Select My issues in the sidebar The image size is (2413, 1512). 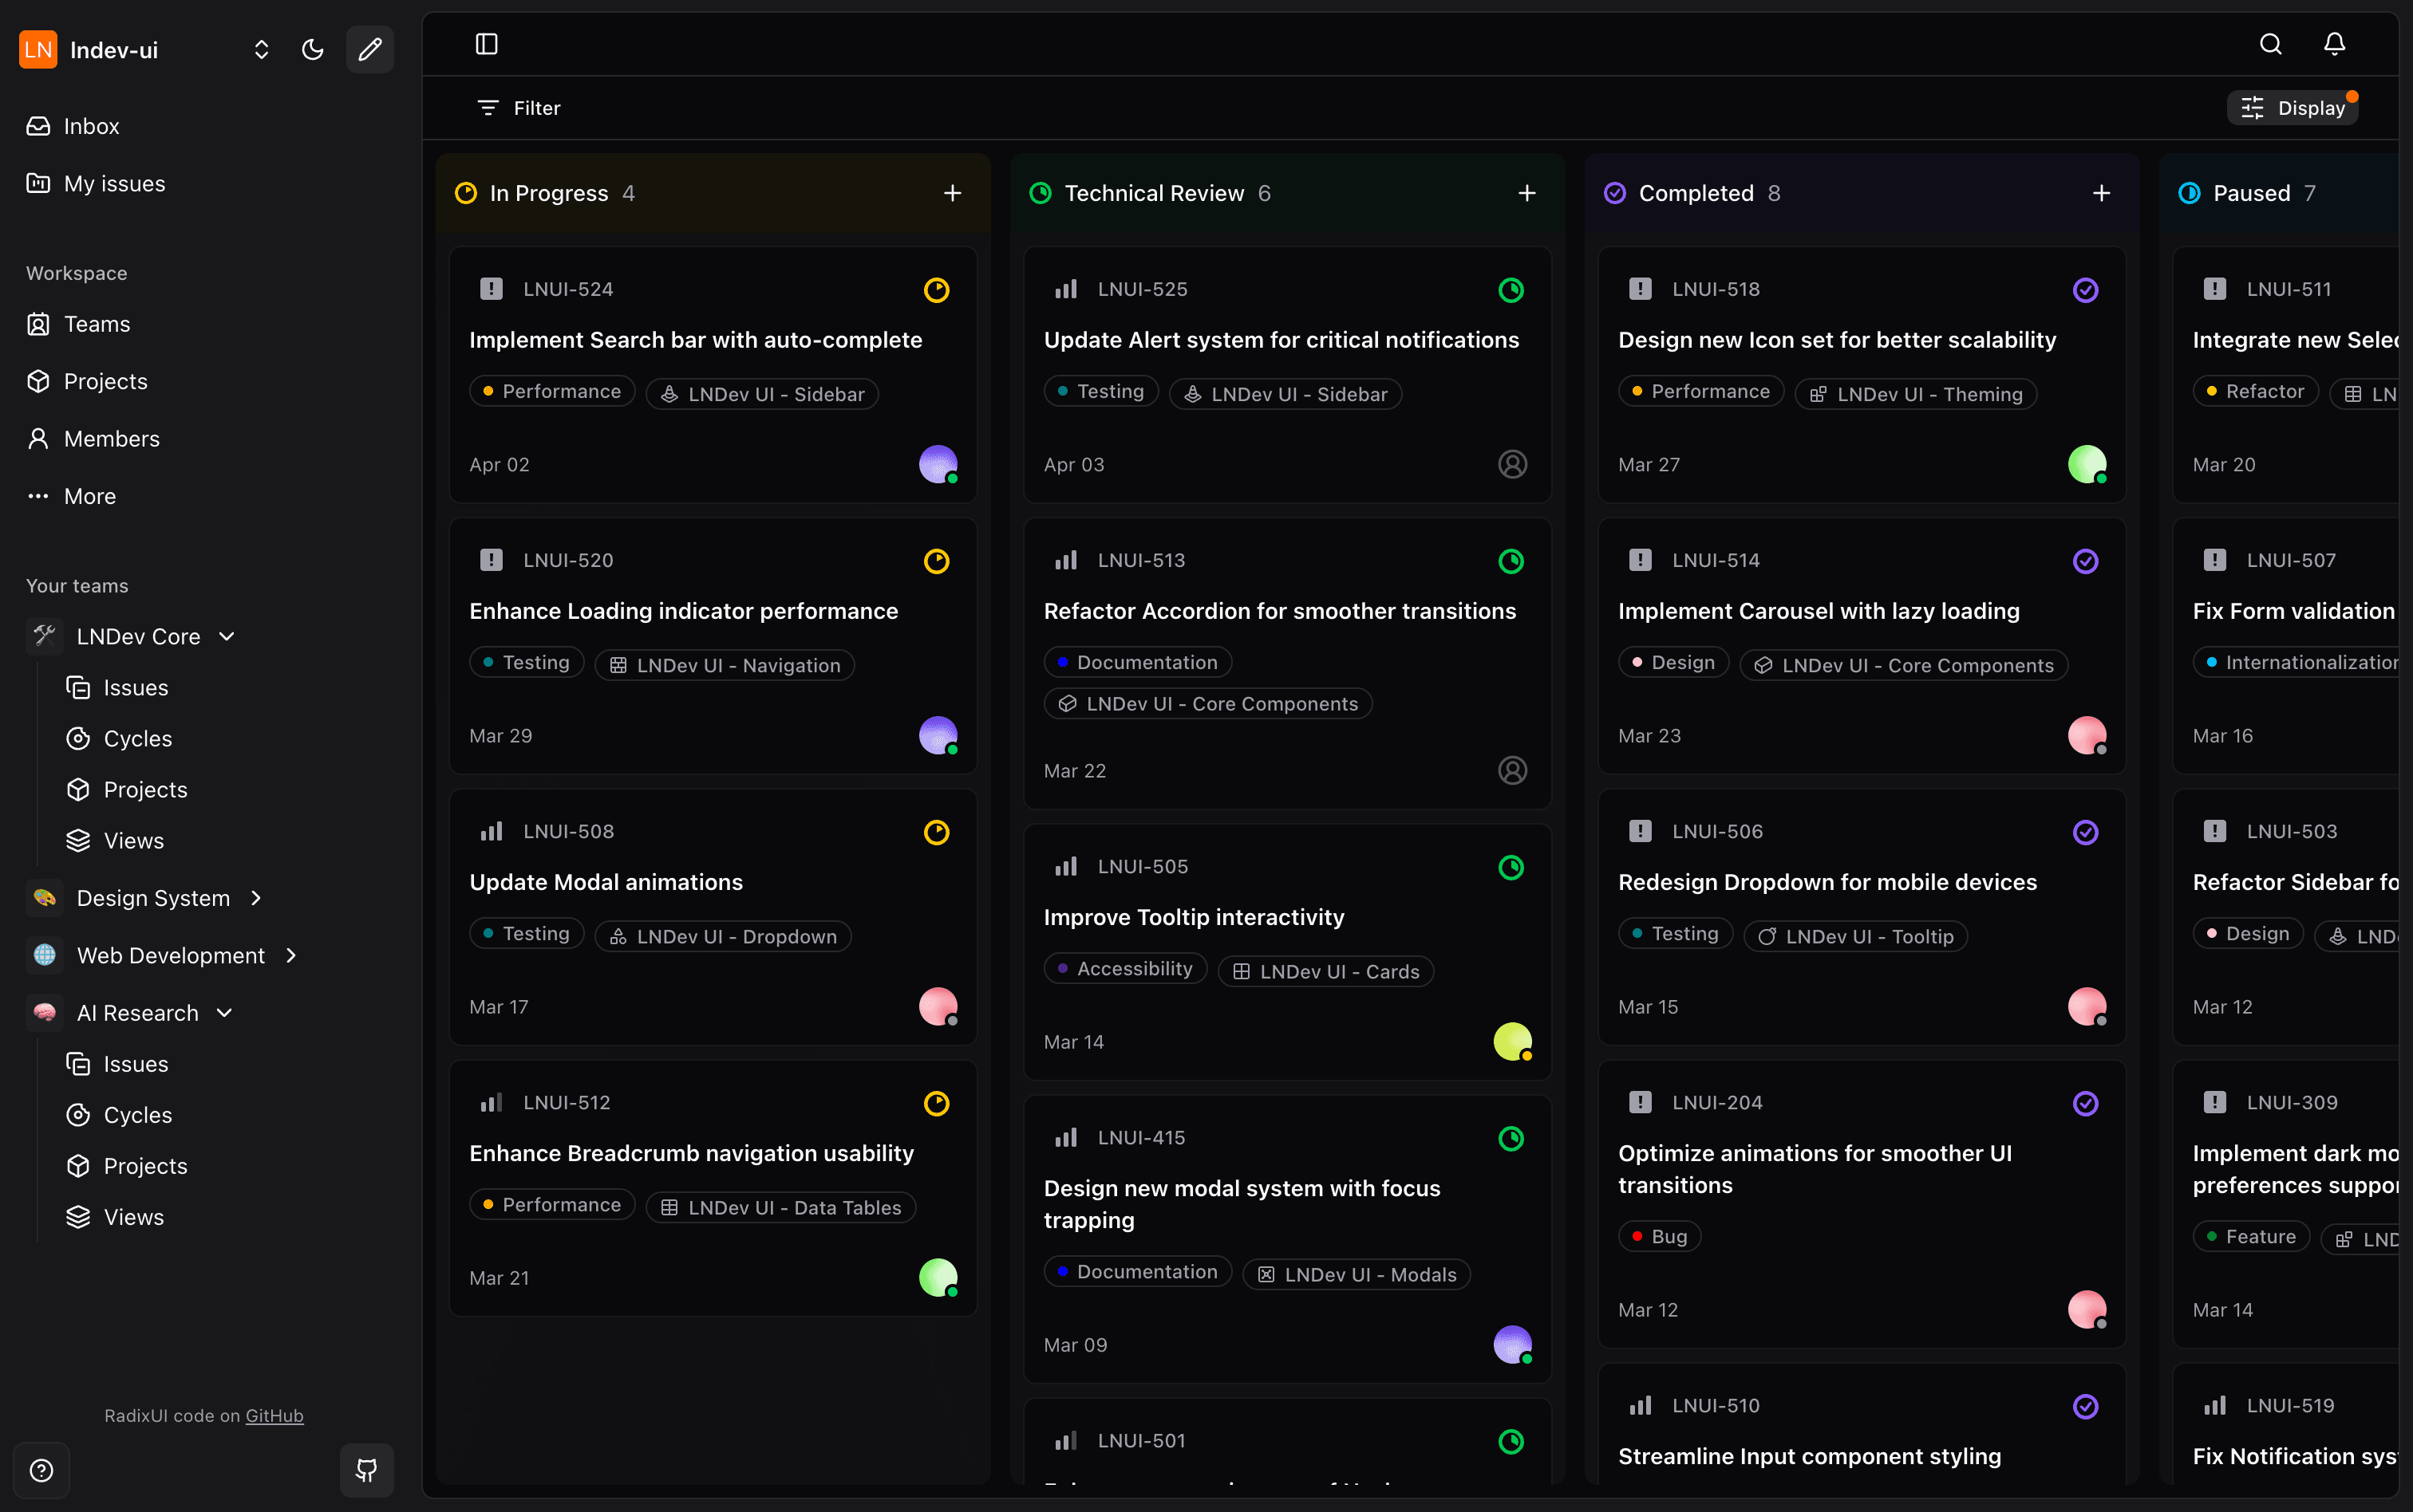(114, 183)
